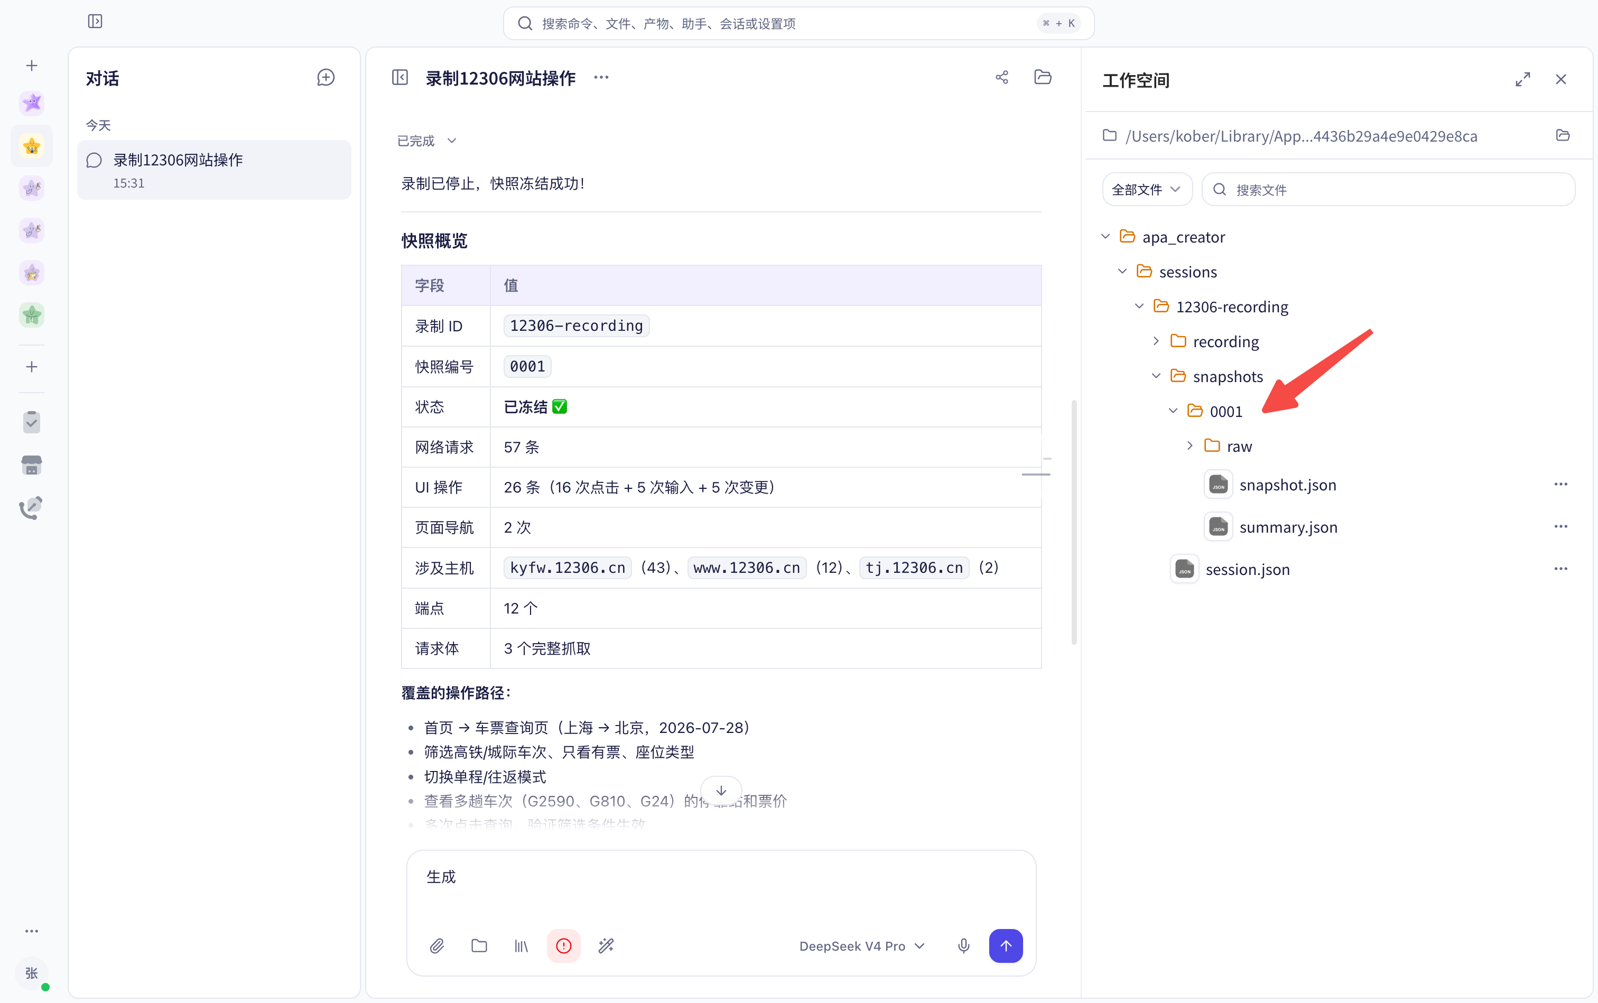This screenshot has height=1003, width=1598.
Task: Open the sidebar more options ellipsis
Action: (x=32, y=931)
